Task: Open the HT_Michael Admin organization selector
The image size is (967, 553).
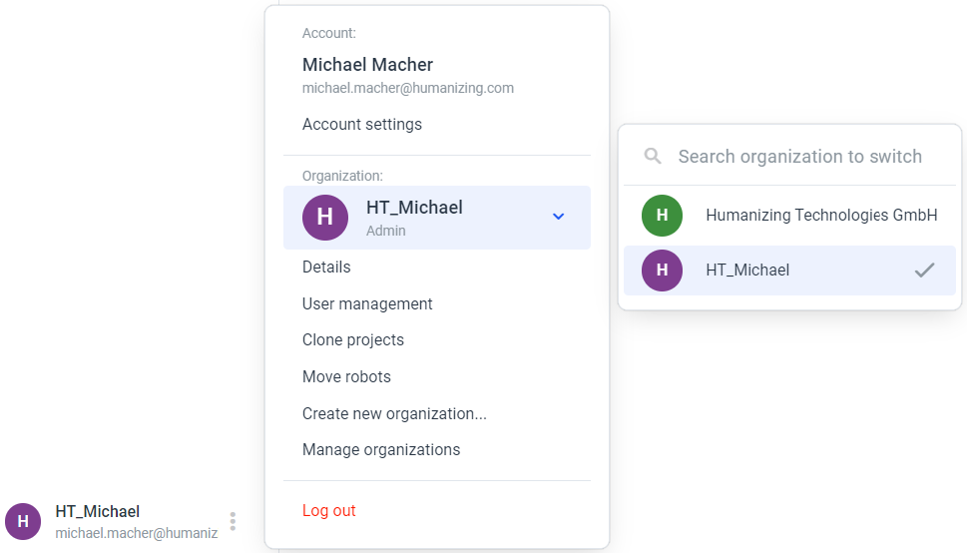Action: point(437,218)
